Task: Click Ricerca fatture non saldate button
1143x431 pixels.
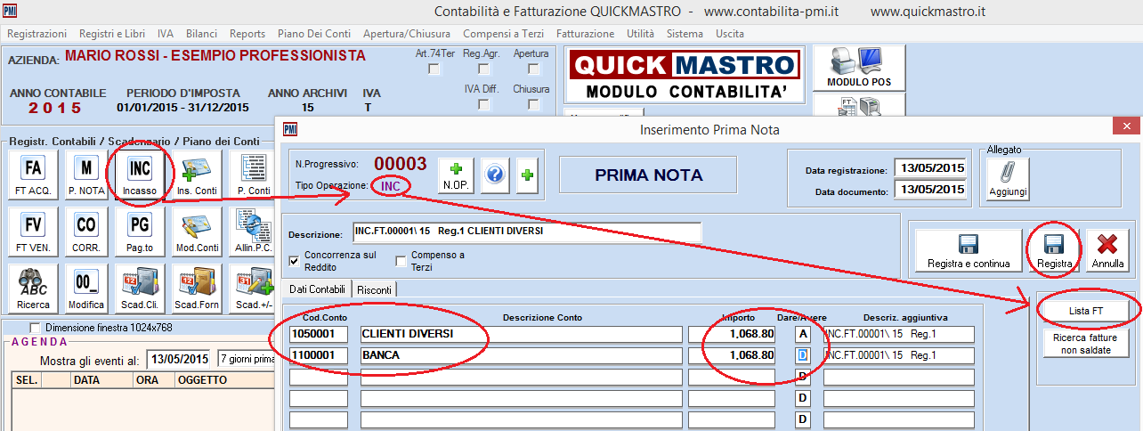Action: pyautogui.click(x=1086, y=344)
